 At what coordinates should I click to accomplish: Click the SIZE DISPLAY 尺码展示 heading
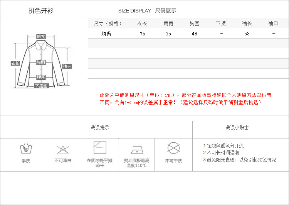[147, 11]
